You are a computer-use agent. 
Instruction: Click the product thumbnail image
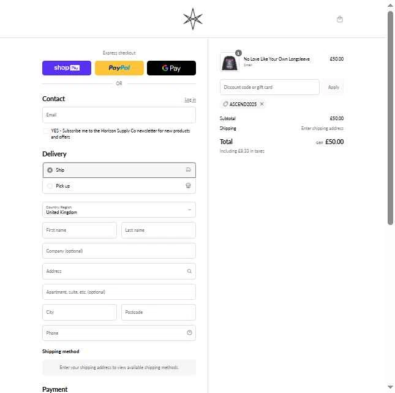click(x=230, y=62)
